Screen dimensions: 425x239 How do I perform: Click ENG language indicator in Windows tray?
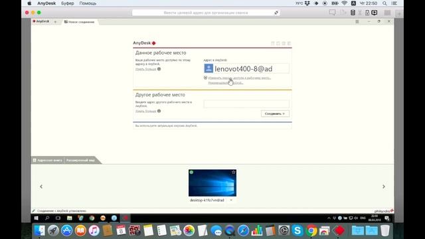point(363,218)
